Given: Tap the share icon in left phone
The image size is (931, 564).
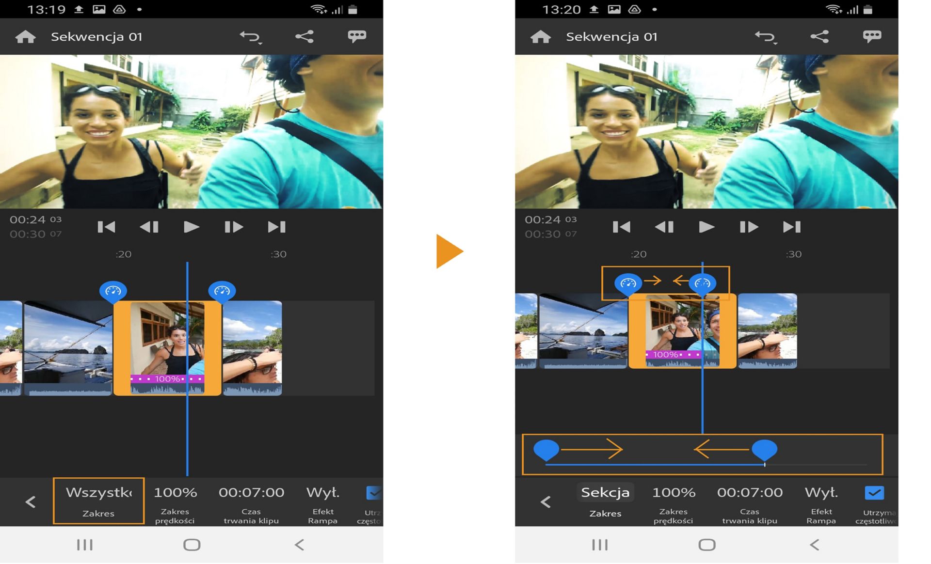Looking at the screenshot, I should 305,37.
